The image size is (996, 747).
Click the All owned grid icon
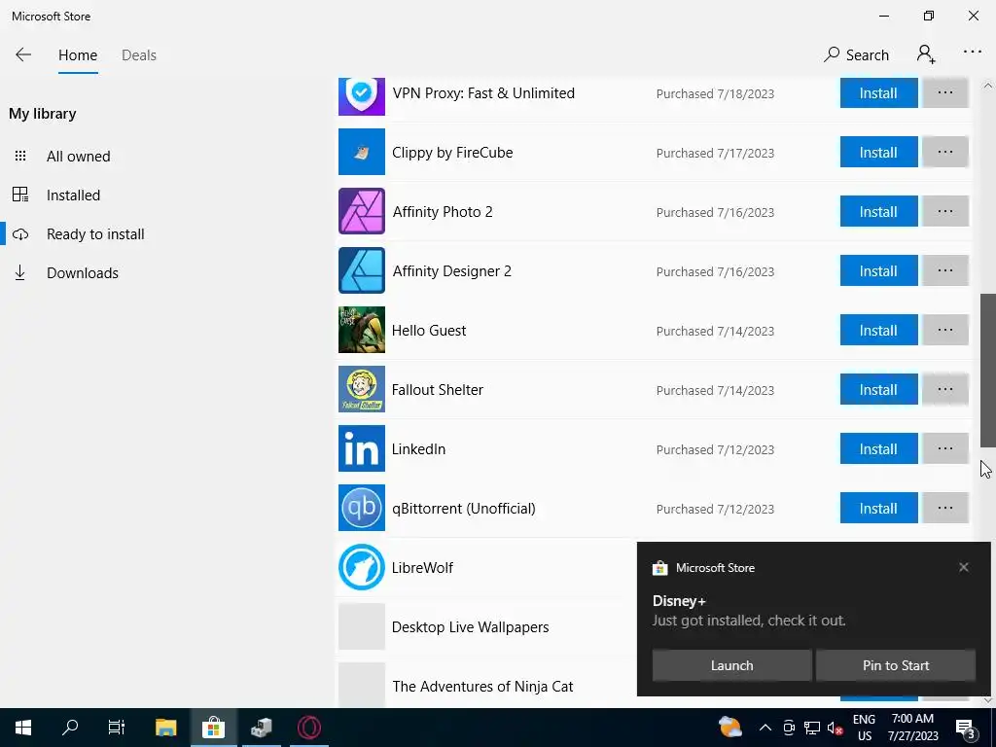[x=20, y=156]
